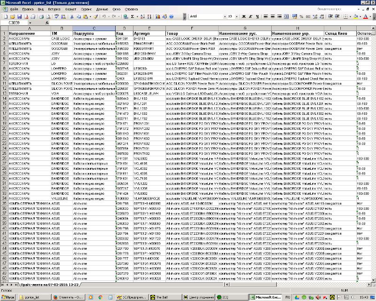
Task: Click in the formula bar input
Action: (x=212, y=23)
